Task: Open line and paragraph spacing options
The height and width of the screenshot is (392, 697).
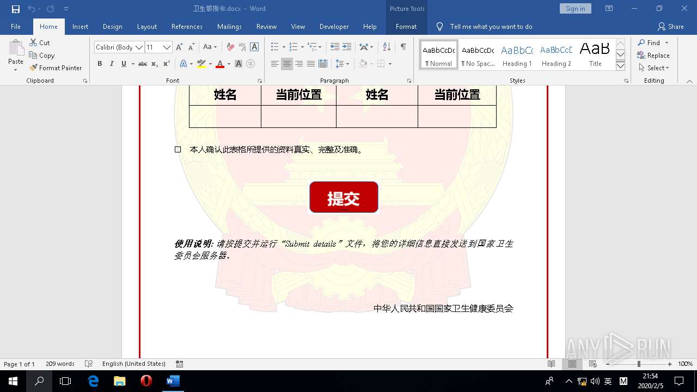Action: click(342, 64)
